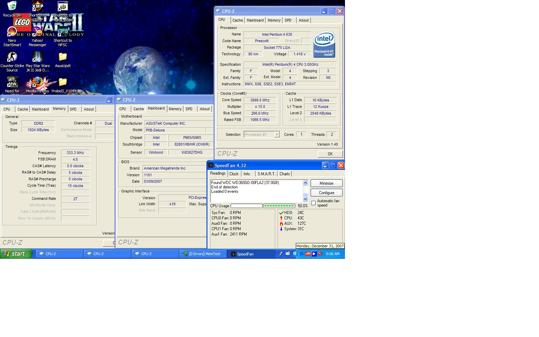Open the Yahoo! Messenger desktop shortcut
This screenshot has height=337, width=539.
37,32
